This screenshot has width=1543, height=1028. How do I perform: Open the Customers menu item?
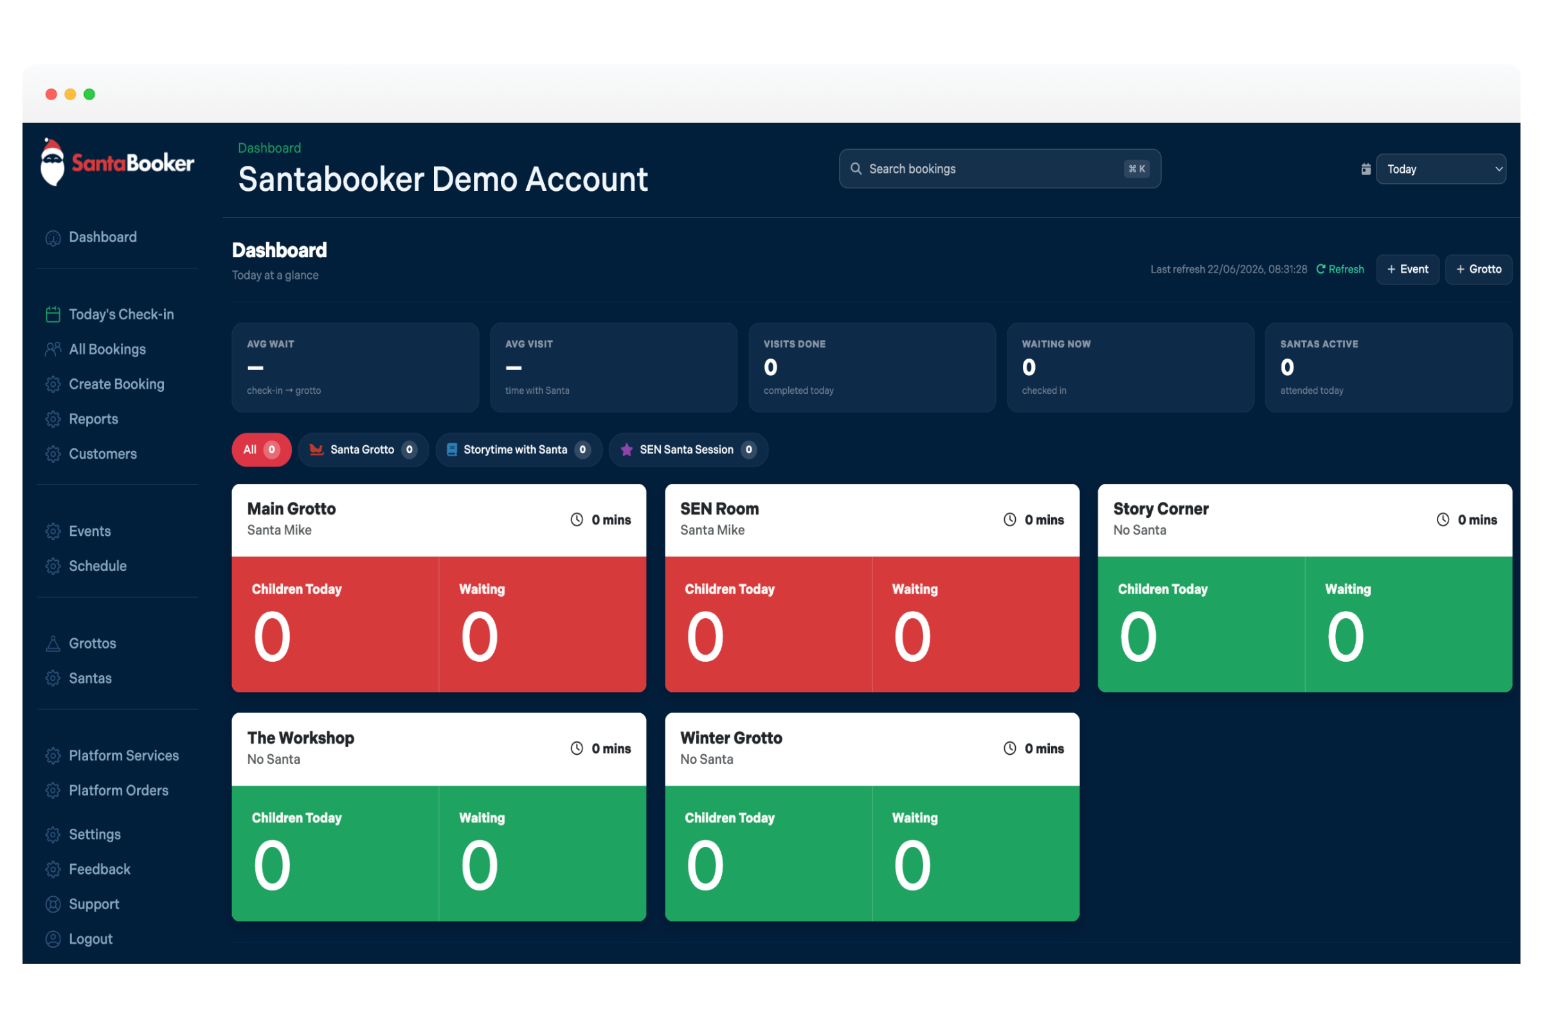(103, 454)
